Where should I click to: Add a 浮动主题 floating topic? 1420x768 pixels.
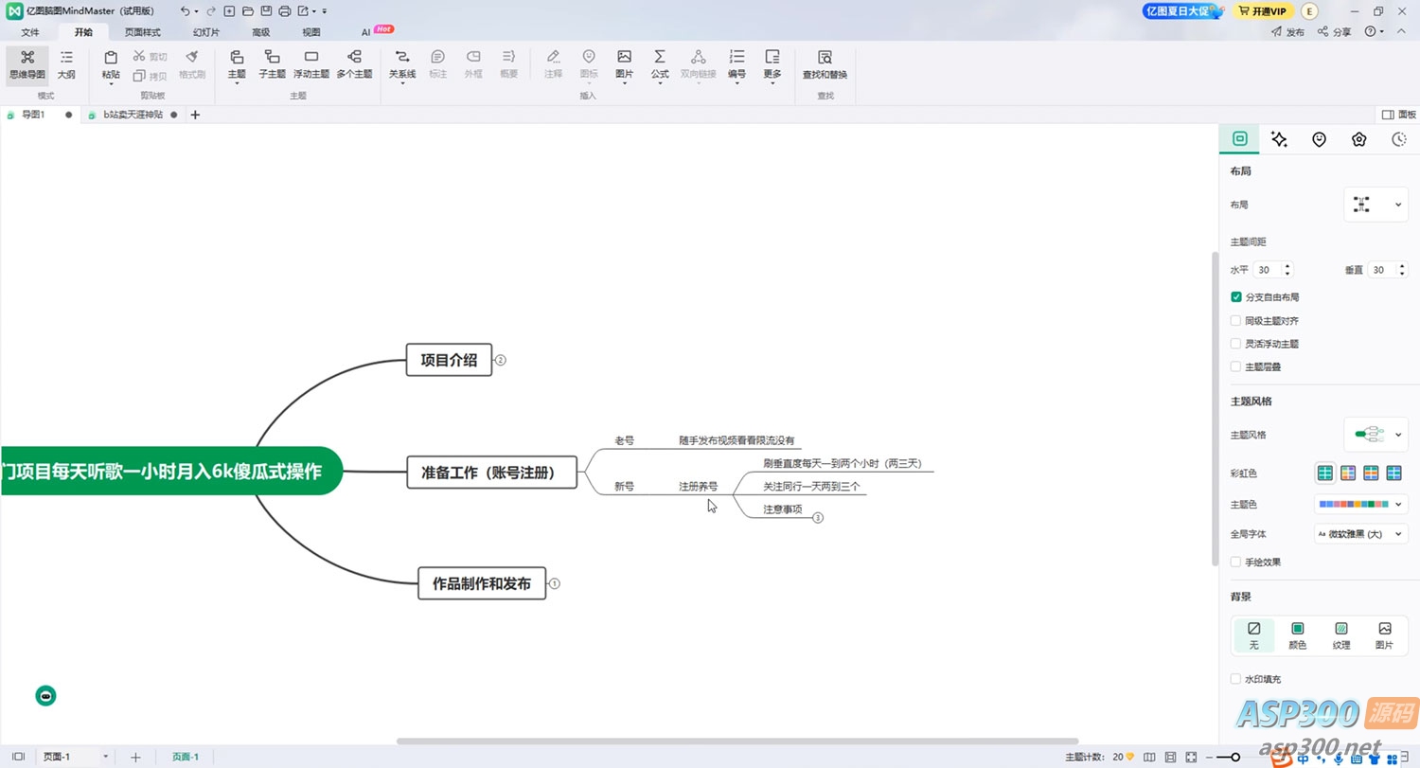click(311, 64)
